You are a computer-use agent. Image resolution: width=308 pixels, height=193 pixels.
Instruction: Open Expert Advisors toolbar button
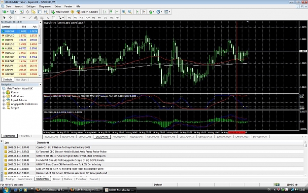[88, 12]
